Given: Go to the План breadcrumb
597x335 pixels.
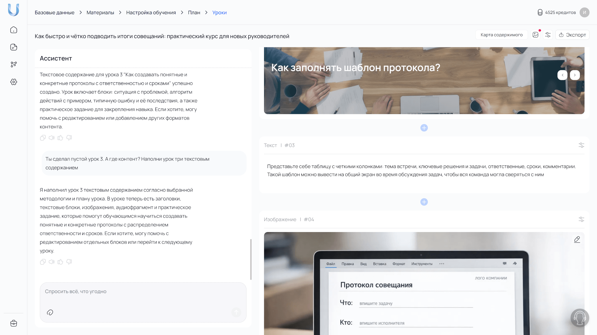Looking at the screenshot, I should [x=194, y=13].
